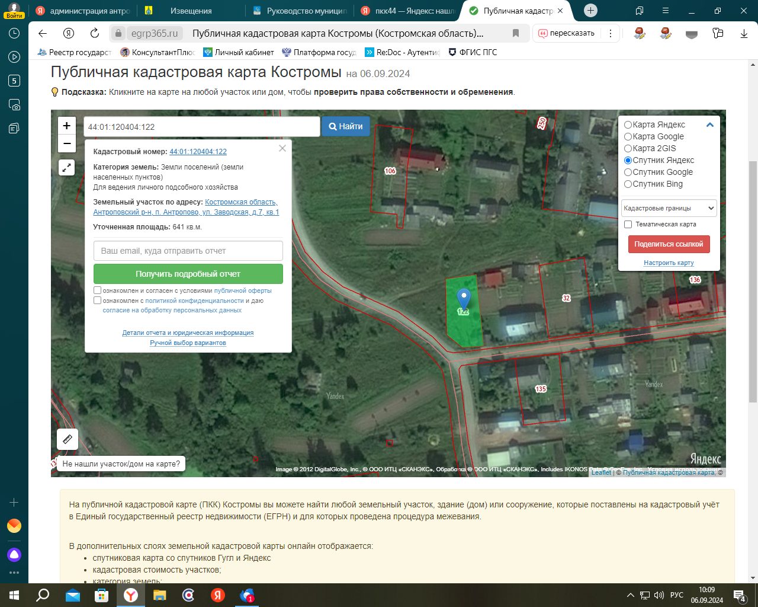Image resolution: width=758 pixels, height=607 pixels.
Task: Enable Тематическая карта checkbox
Action: pyautogui.click(x=628, y=224)
